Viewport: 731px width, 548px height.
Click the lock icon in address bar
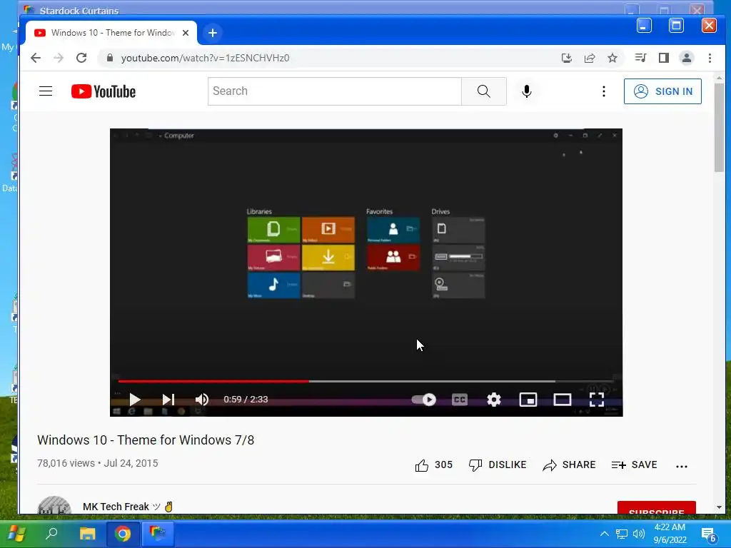[x=110, y=58]
